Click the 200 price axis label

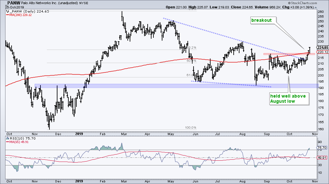coord(321,76)
